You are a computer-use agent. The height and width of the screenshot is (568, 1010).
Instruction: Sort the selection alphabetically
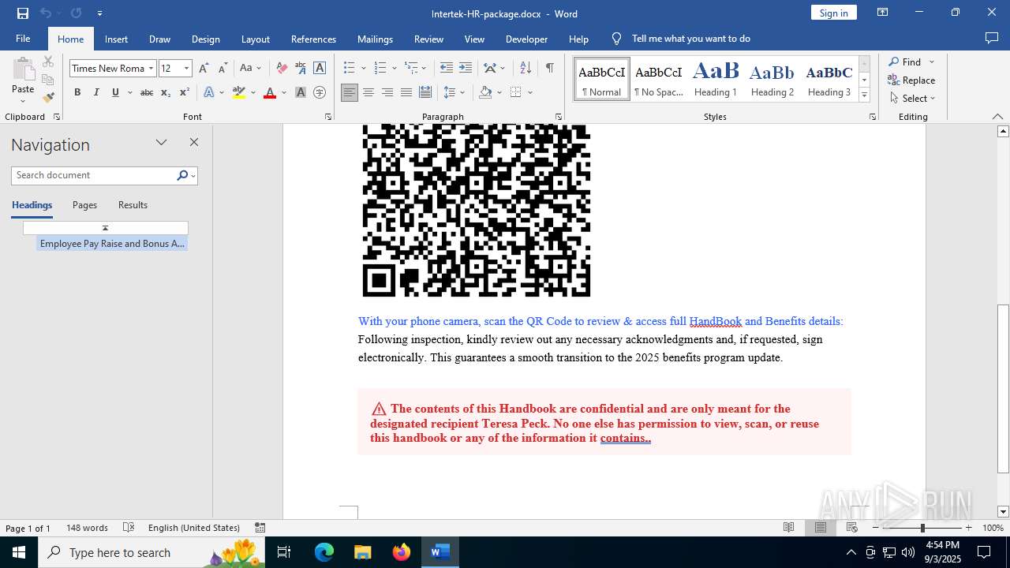click(x=526, y=69)
